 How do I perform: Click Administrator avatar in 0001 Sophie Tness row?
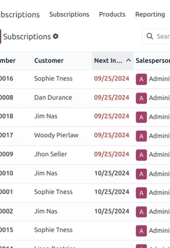point(141,193)
